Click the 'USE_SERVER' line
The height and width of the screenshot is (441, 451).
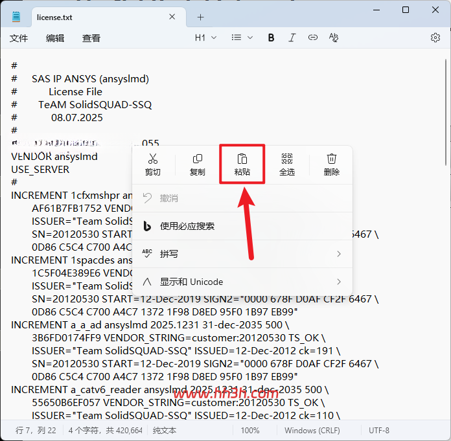pos(40,170)
